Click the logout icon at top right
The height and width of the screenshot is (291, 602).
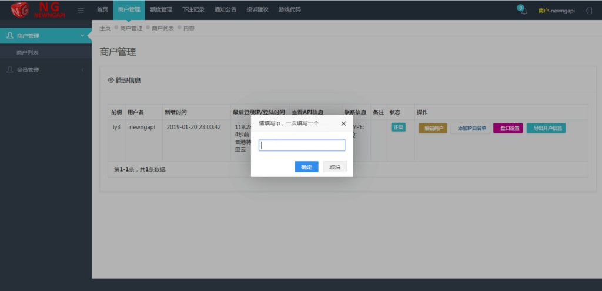coord(588,11)
